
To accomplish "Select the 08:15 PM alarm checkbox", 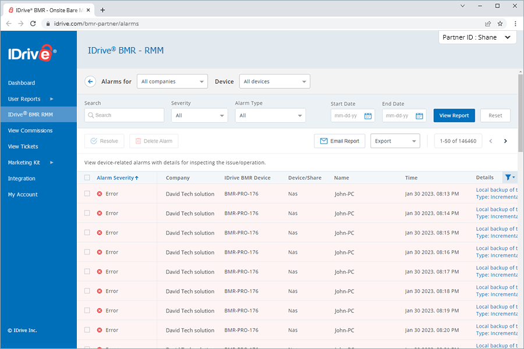I will [87, 232].
